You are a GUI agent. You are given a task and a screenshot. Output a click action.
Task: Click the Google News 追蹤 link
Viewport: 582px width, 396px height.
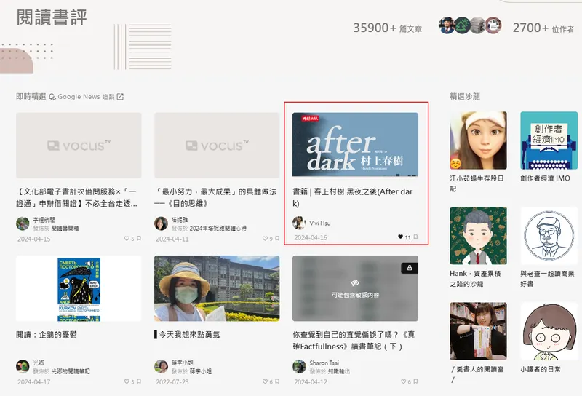point(86,97)
